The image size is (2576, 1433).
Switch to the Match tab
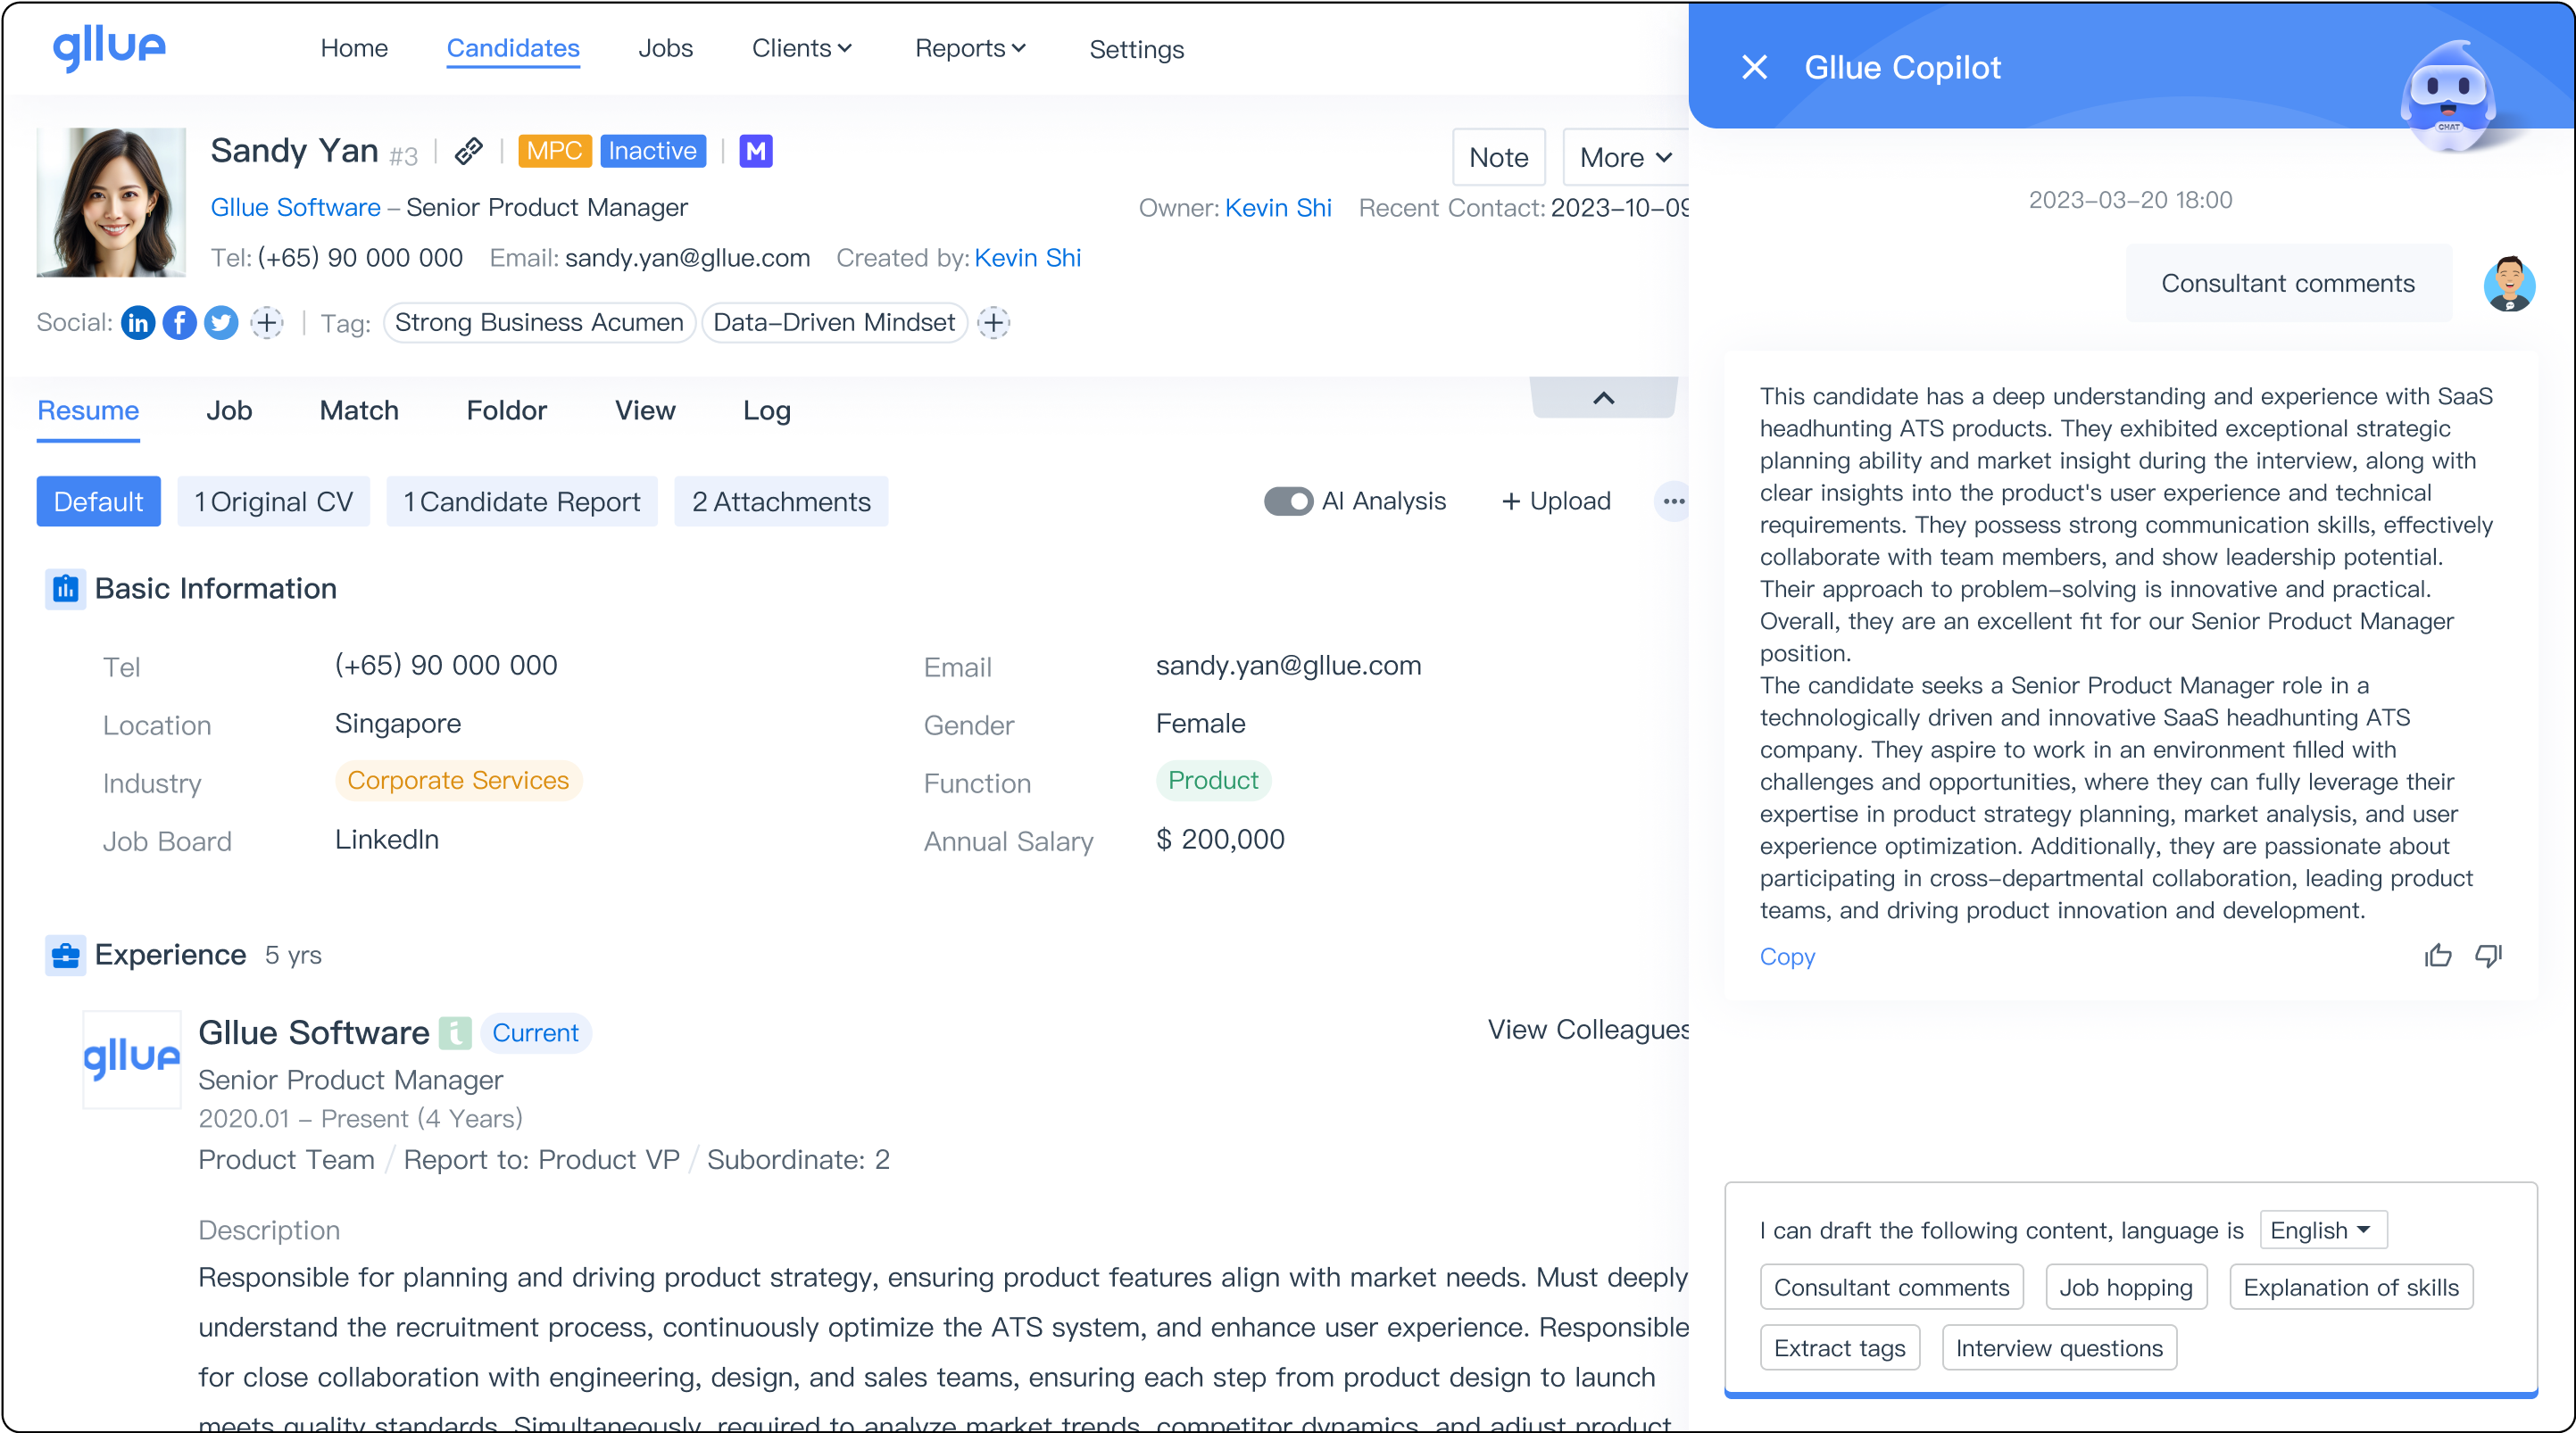pos(359,411)
